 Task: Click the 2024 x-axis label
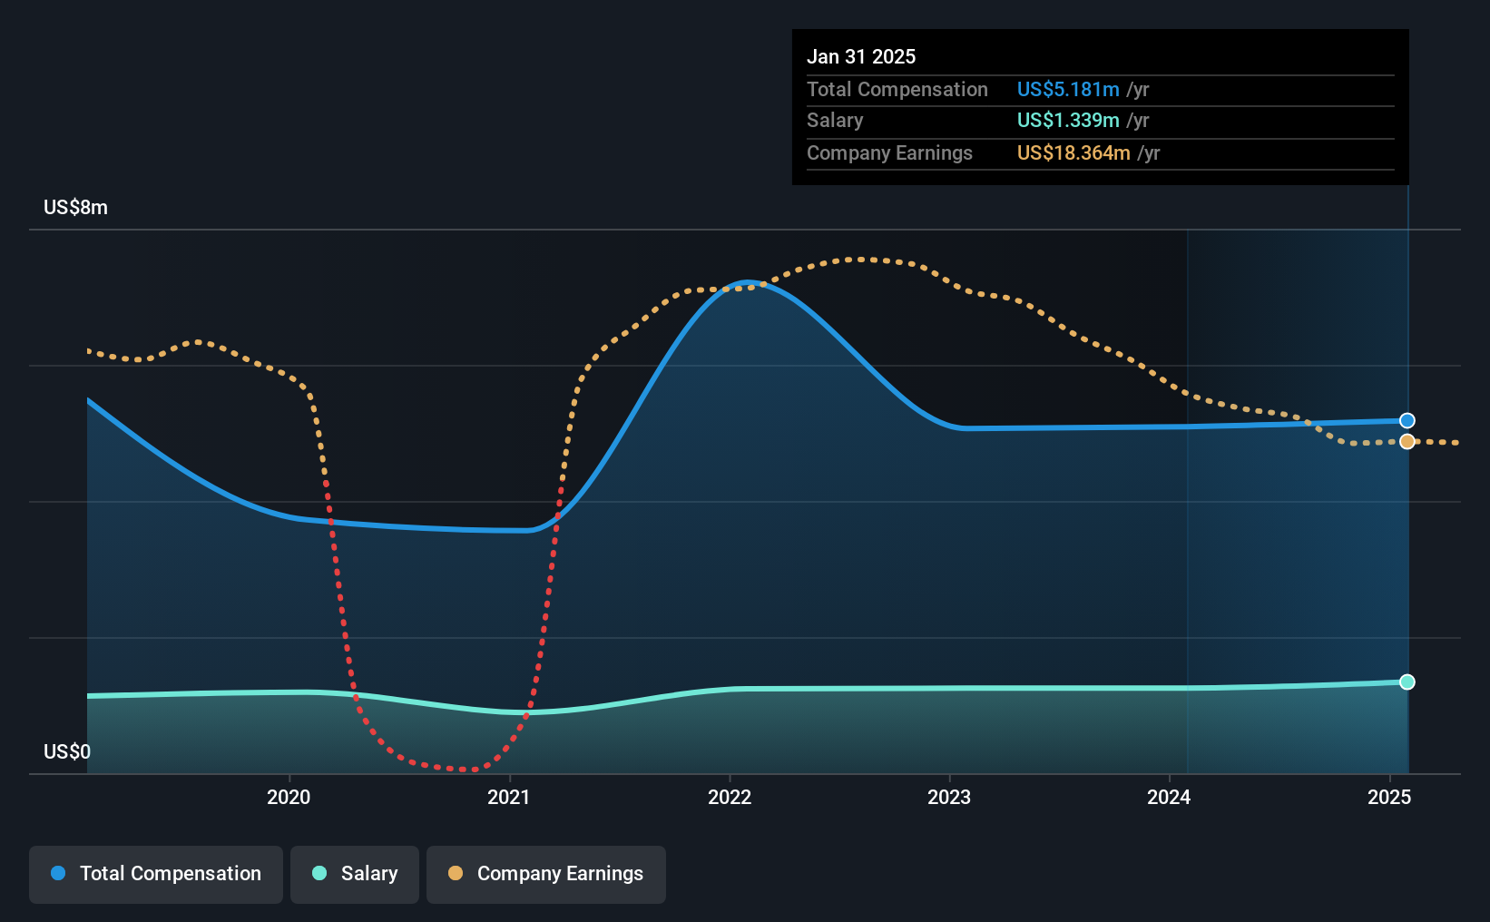tap(1169, 797)
